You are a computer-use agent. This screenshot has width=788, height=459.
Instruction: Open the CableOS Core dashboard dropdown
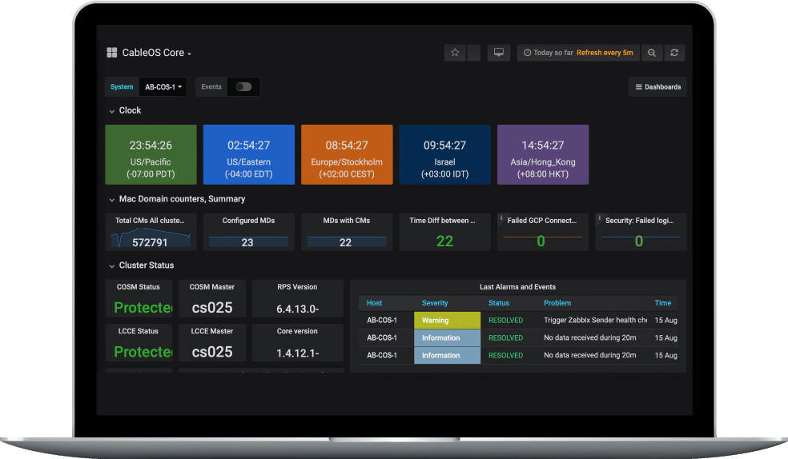pyautogui.click(x=156, y=53)
